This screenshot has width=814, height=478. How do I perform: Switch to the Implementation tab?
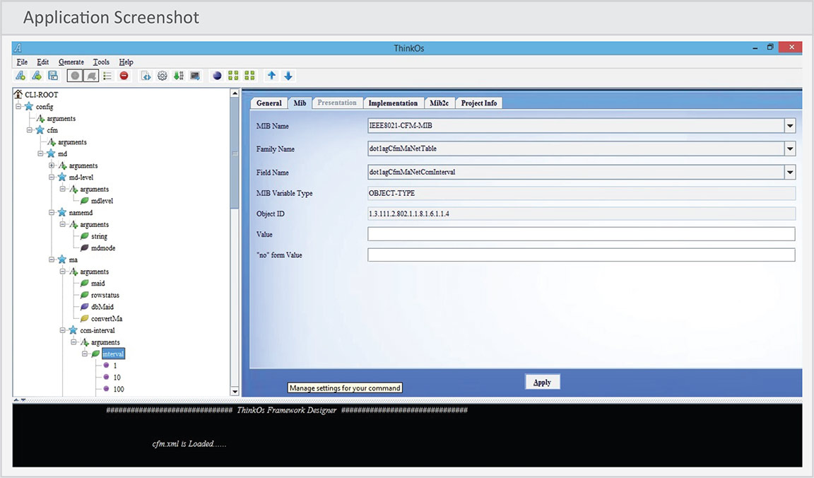click(393, 103)
